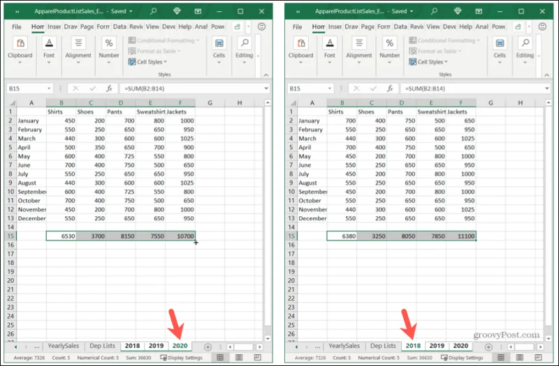Open Cell Styles dropdown in left window

(147, 62)
